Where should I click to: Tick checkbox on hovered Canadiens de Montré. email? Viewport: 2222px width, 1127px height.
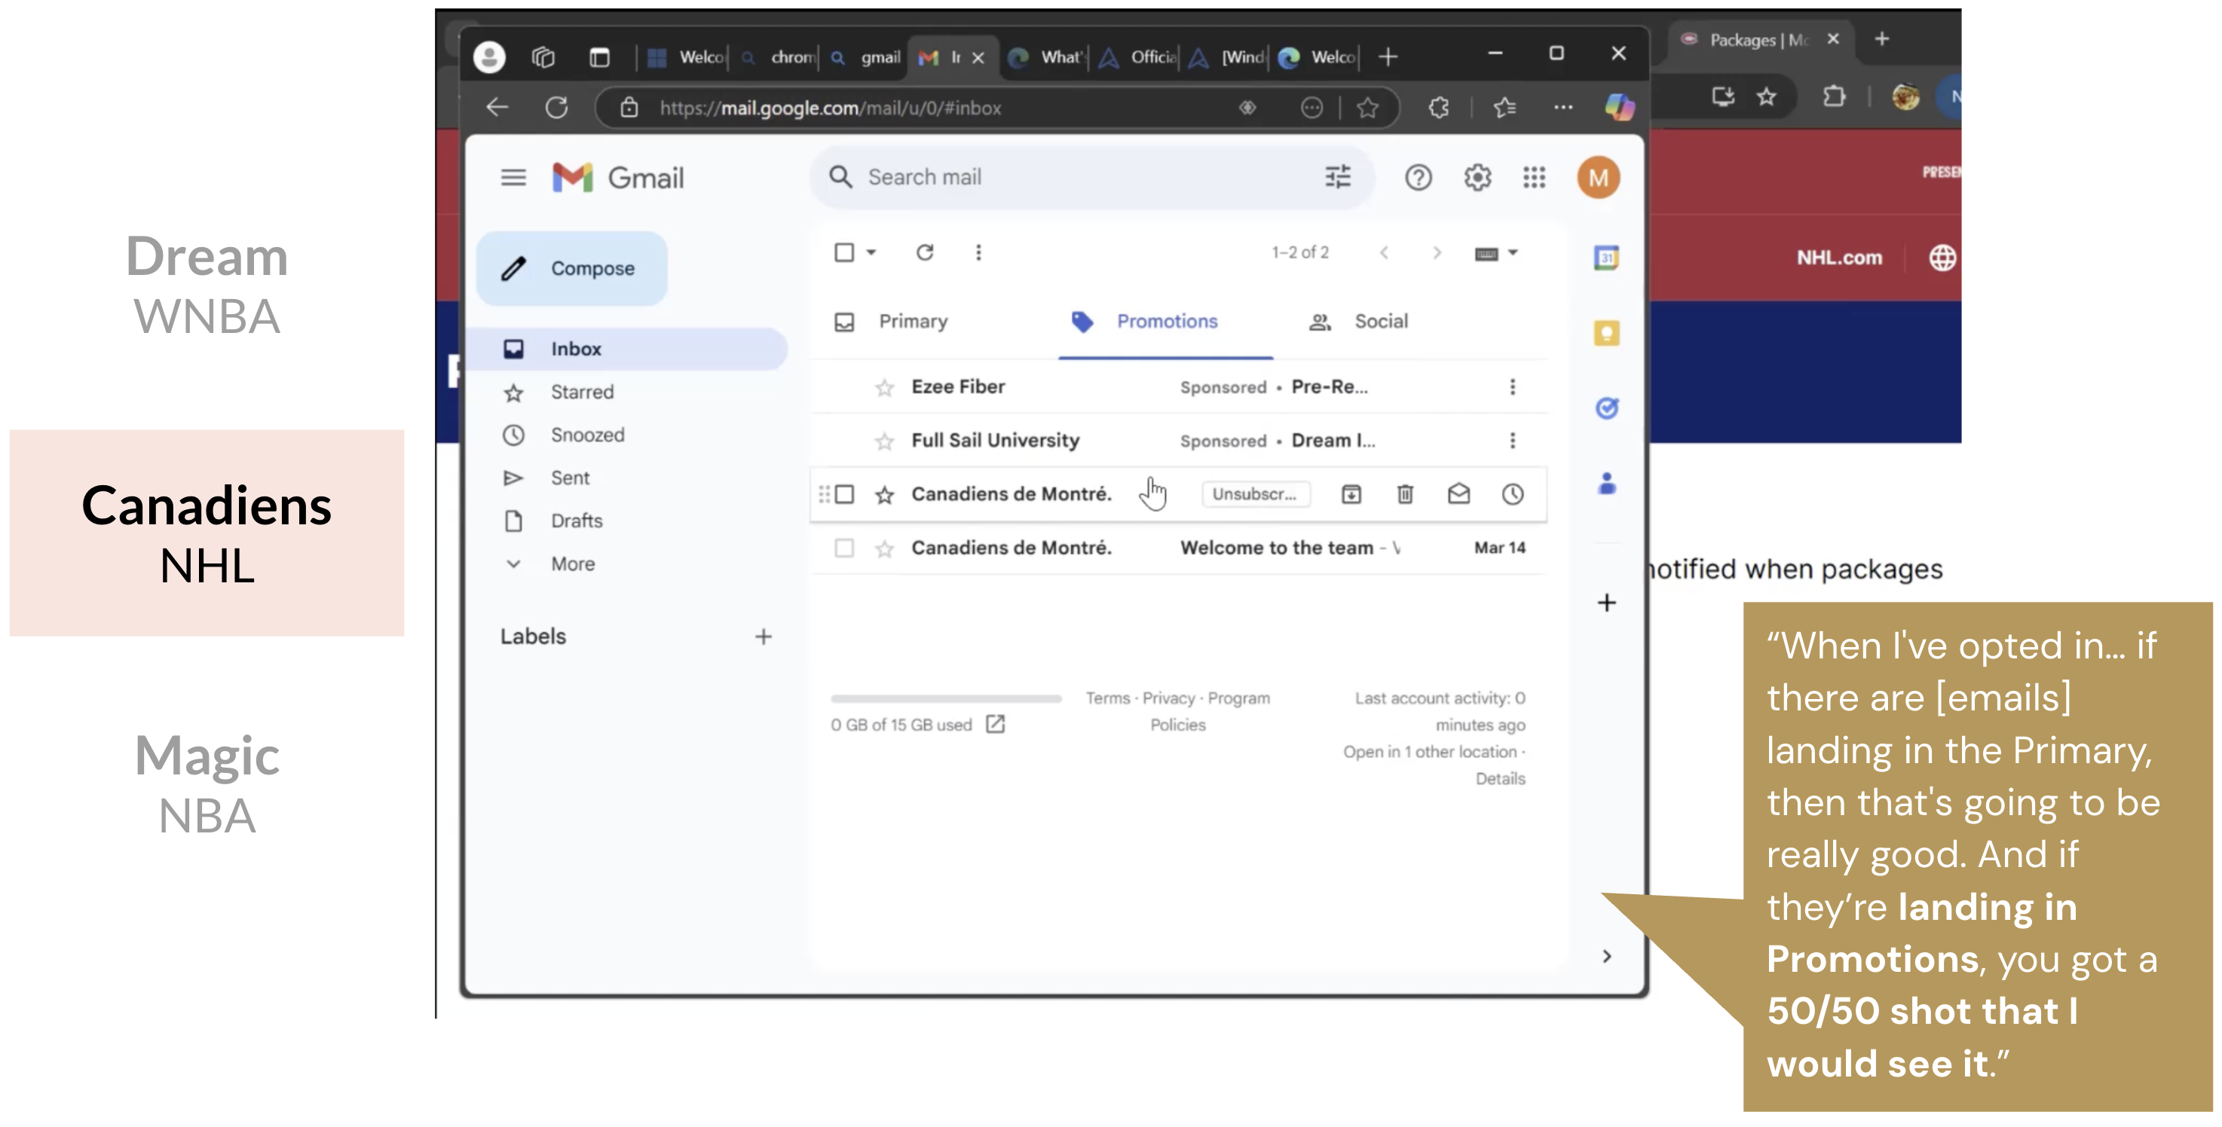point(844,494)
